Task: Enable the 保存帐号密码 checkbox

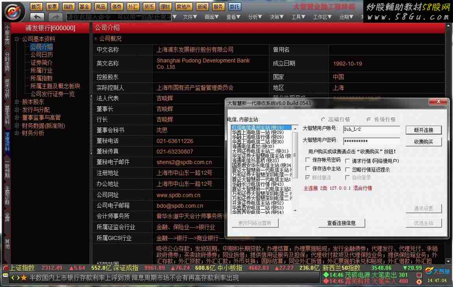Action: [x=308, y=160]
